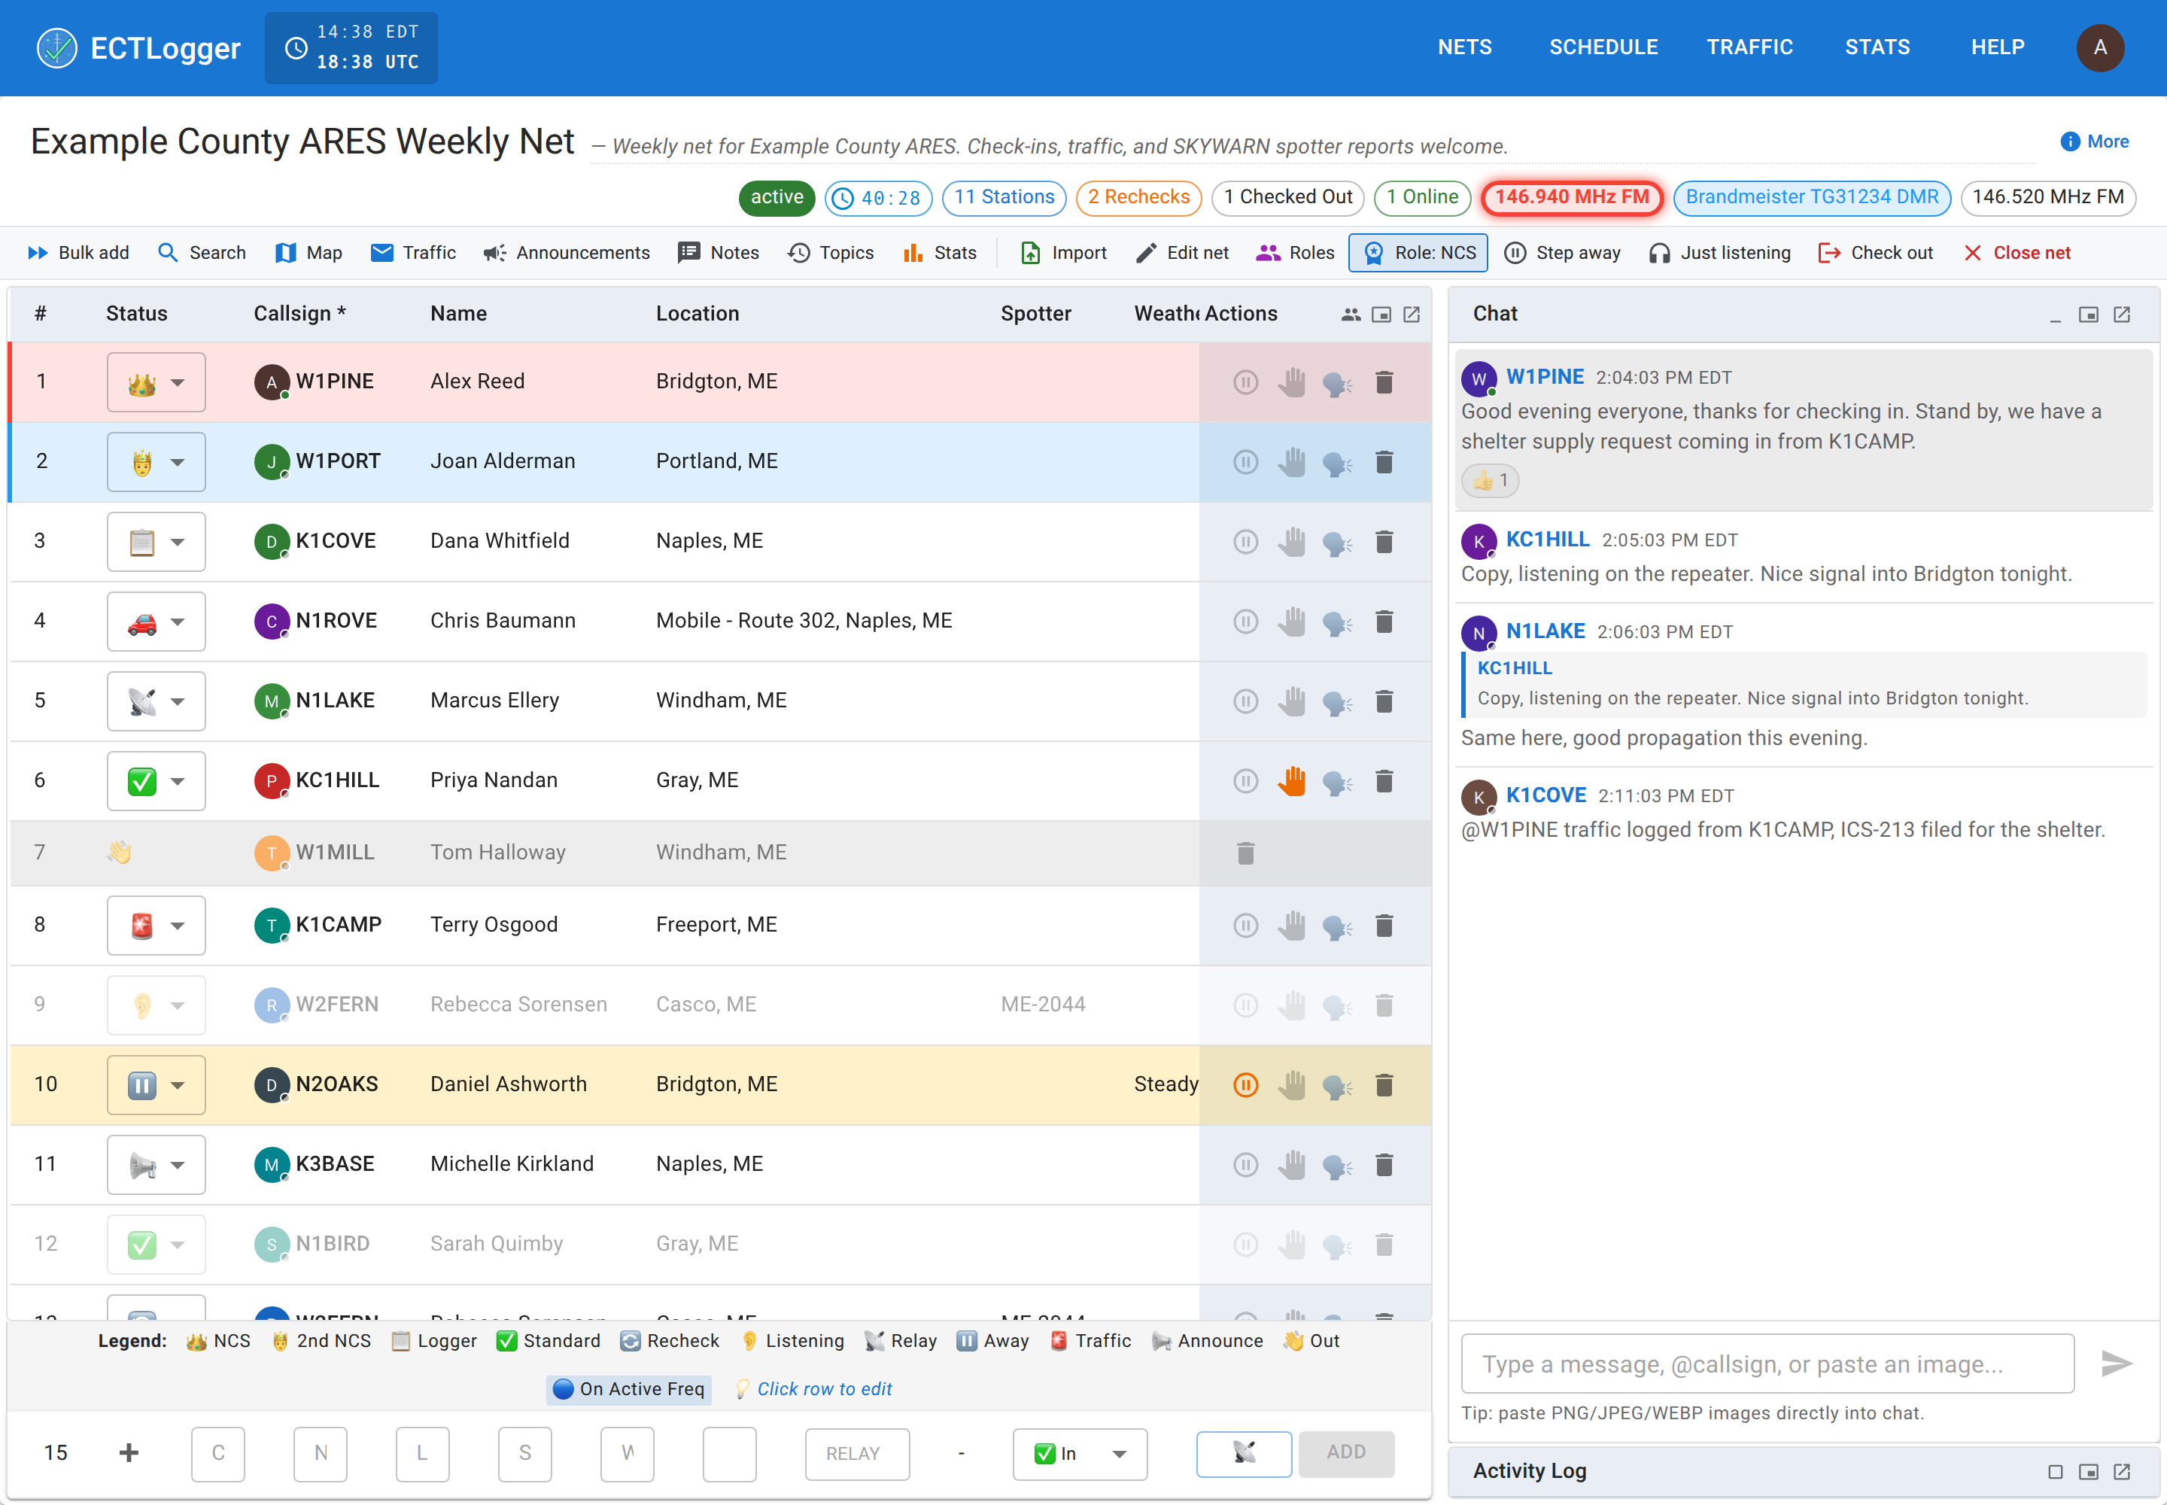The width and height of the screenshot is (2167, 1505).
Task: Click pause icon for K1COVE row
Action: pos(1246,541)
